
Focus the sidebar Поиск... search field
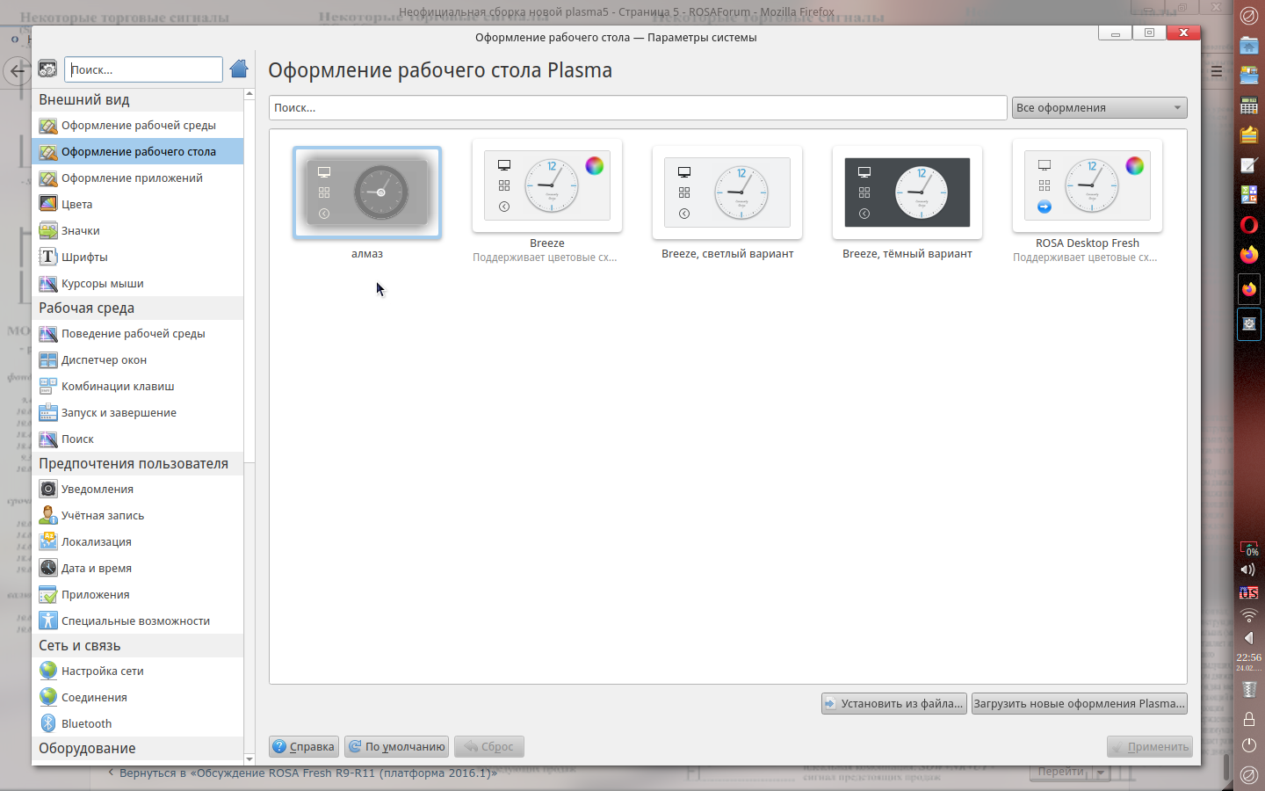pyautogui.click(x=143, y=69)
